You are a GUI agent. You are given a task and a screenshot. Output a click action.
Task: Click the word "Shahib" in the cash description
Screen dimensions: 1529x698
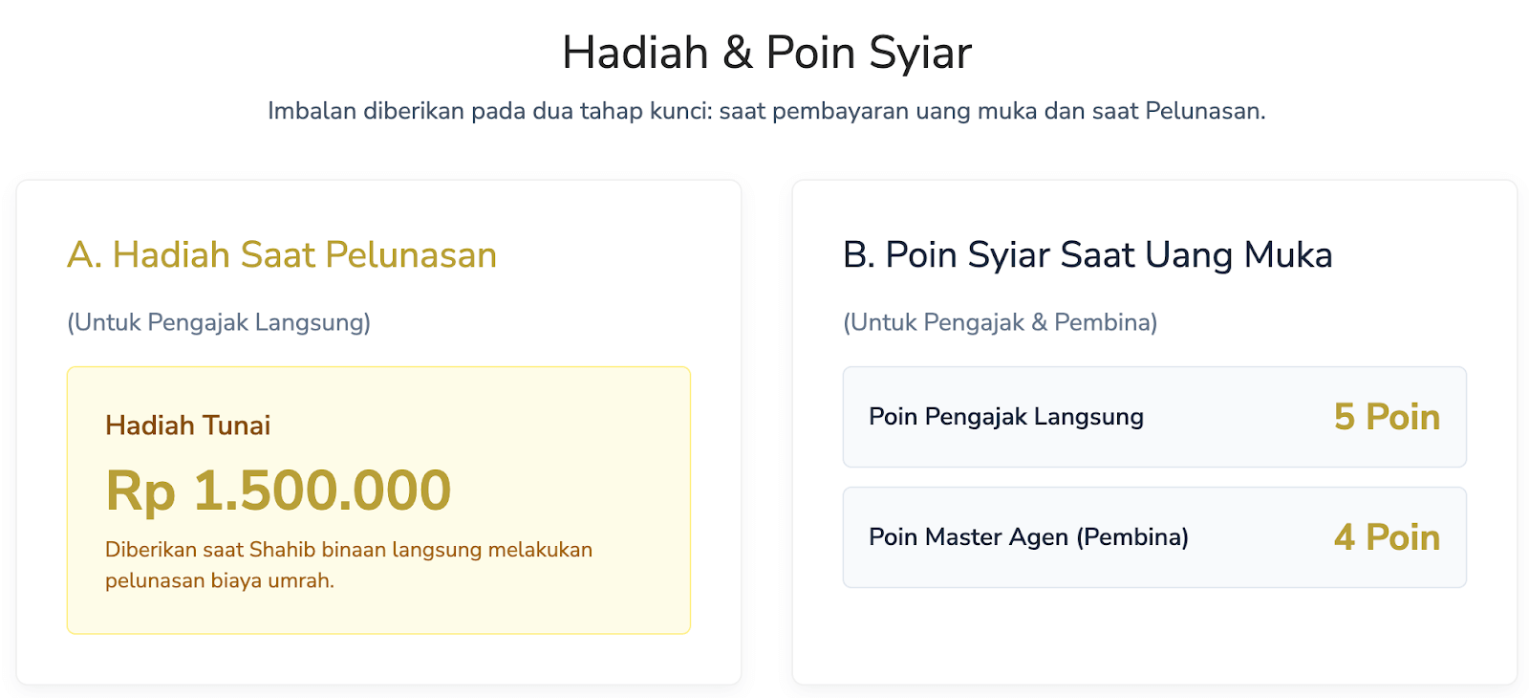point(281,550)
